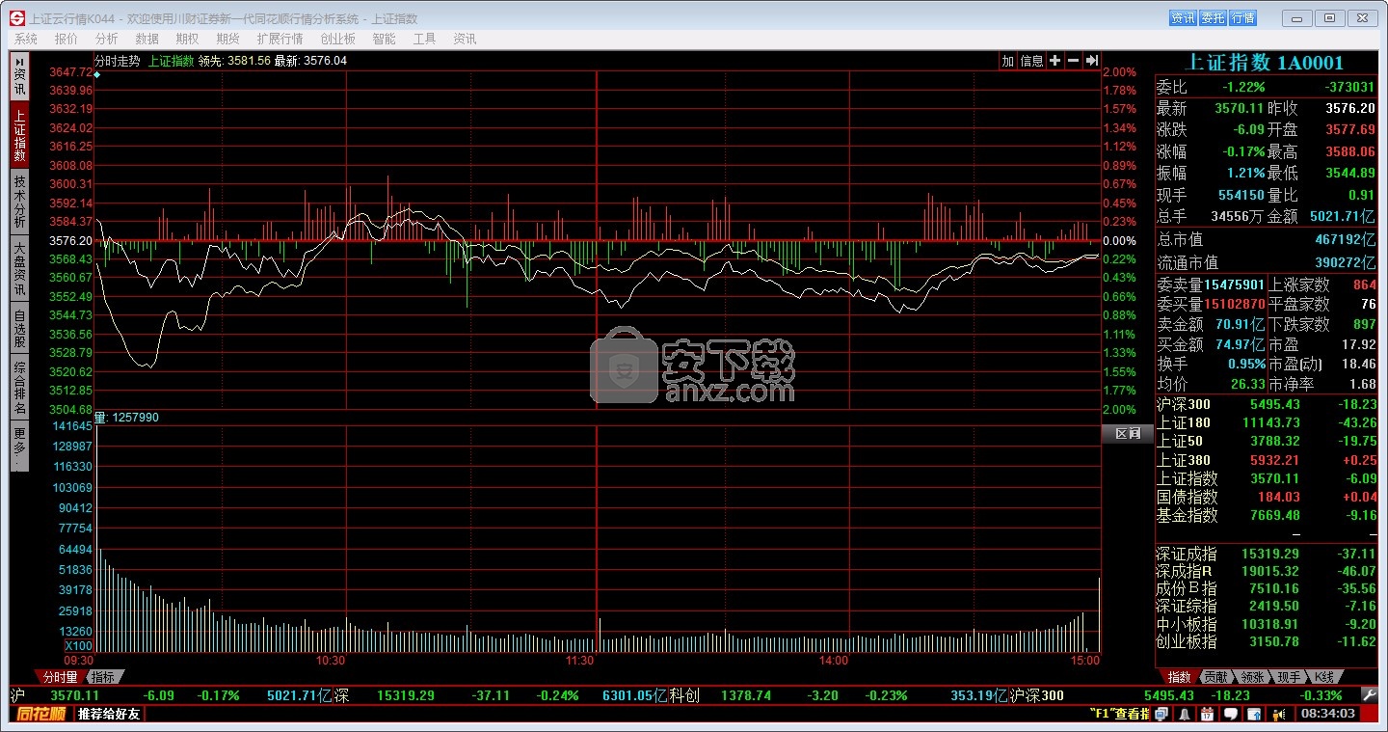This screenshot has width=1388, height=732.
Task: Click the 科创 index in bottom ticker
Action: click(683, 695)
